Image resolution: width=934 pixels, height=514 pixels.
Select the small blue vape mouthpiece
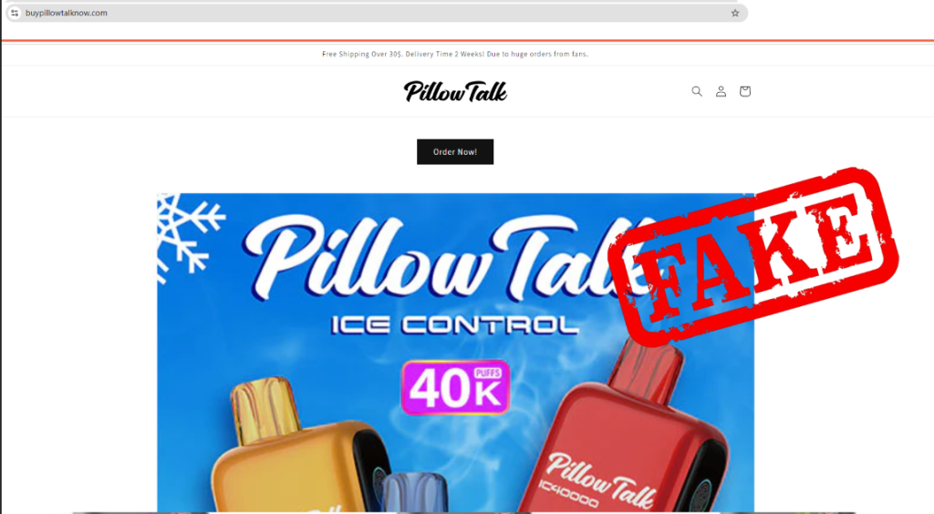click(415, 492)
